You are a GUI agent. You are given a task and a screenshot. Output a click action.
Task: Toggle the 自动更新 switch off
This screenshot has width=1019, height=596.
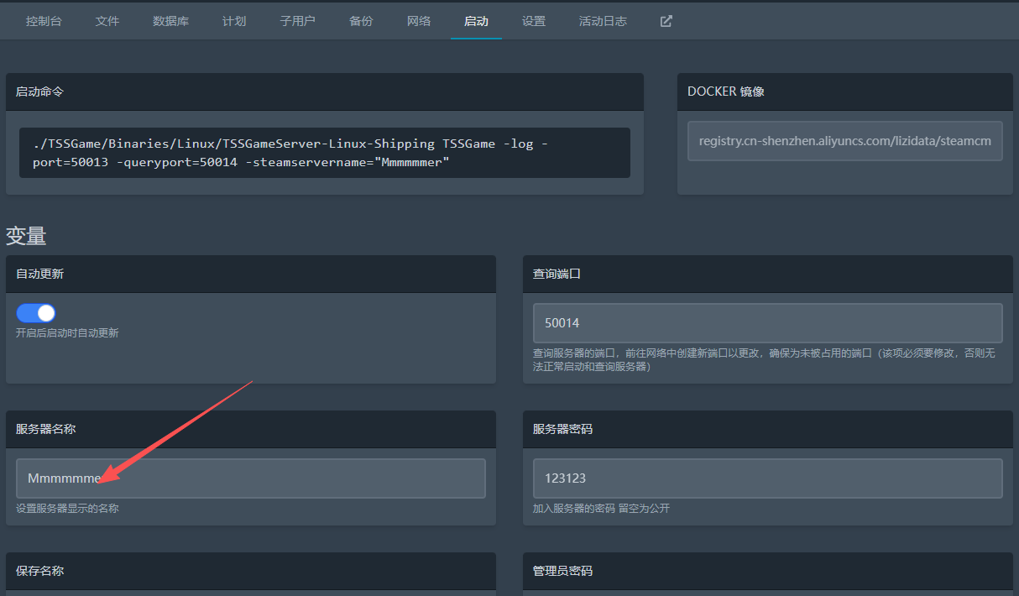point(35,313)
